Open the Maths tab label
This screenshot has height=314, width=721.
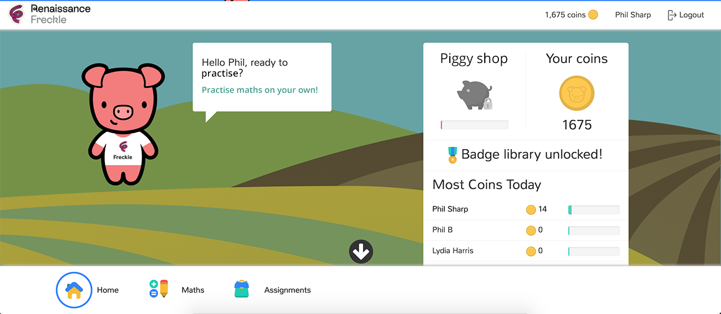pos(193,290)
